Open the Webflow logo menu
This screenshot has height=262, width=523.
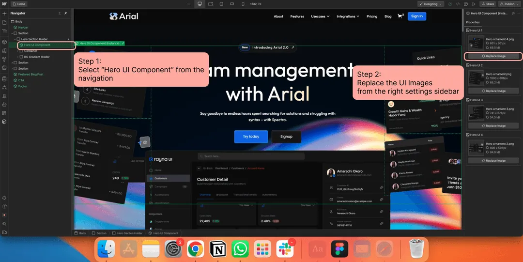click(x=4, y=4)
